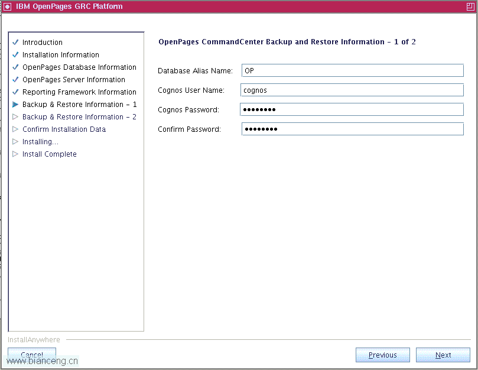
Task: Click the Confirm Password field
Action: click(352, 129)
